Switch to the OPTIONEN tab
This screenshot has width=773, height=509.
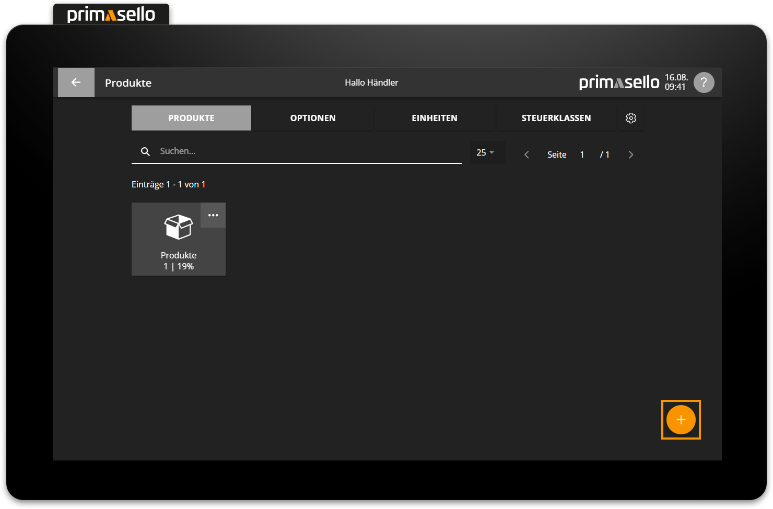tap(313, 118)
